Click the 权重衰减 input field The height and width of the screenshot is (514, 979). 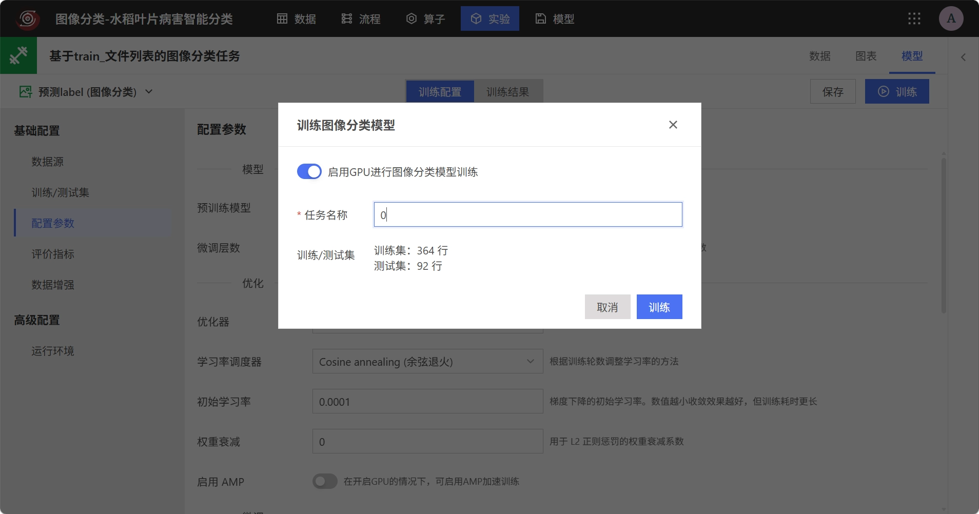427,442
